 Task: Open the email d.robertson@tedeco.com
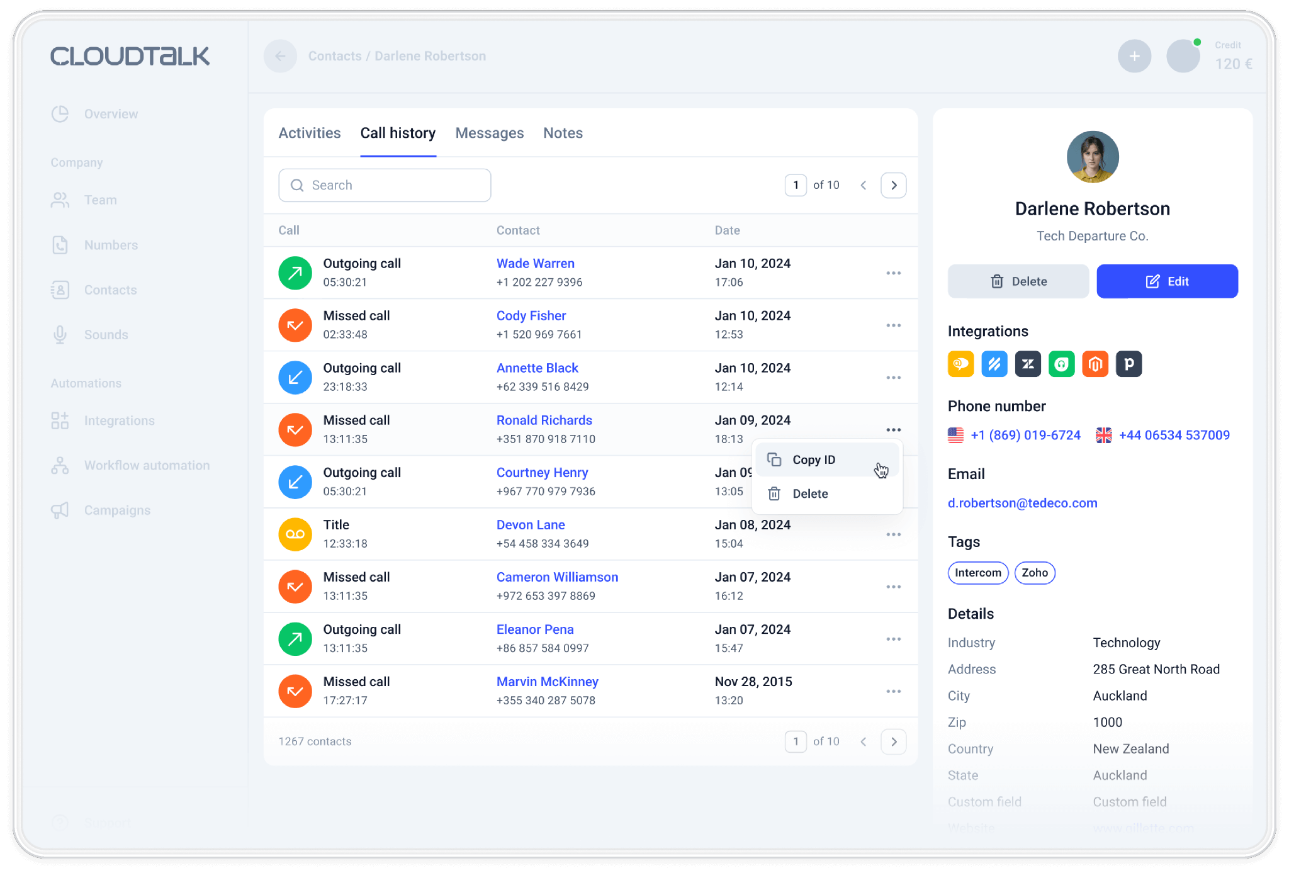(1022, 503)
